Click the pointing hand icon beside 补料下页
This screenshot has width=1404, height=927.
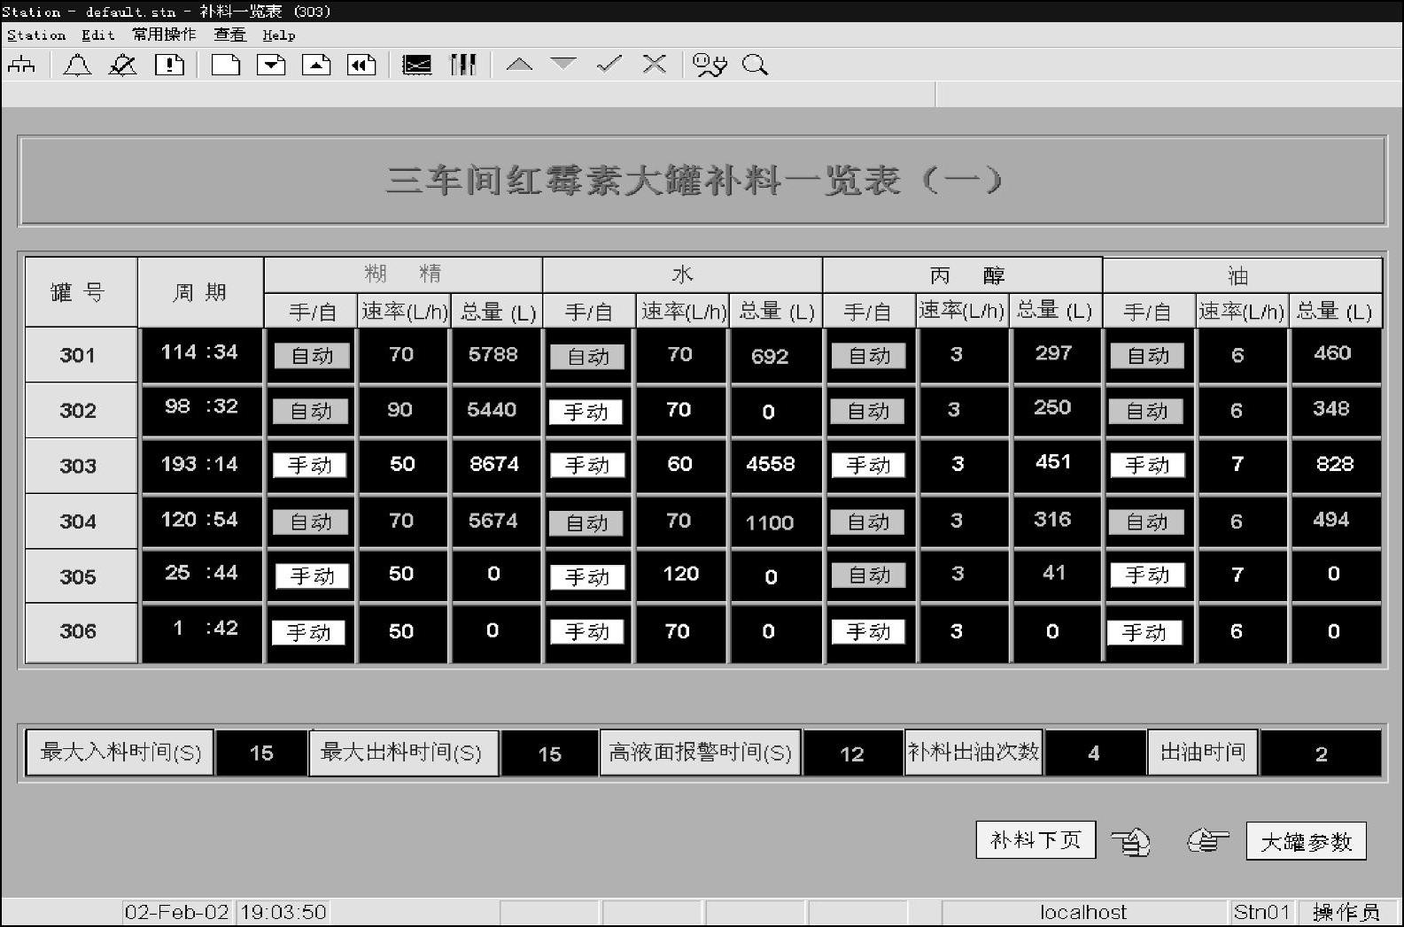point(1131,840)
